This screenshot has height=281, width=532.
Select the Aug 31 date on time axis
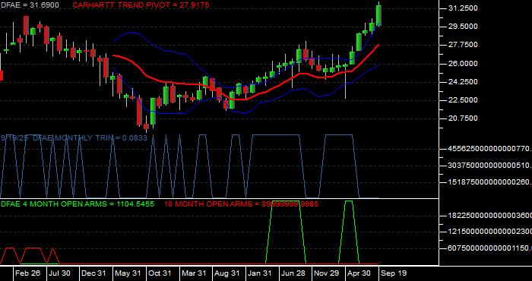pos(227,273)
